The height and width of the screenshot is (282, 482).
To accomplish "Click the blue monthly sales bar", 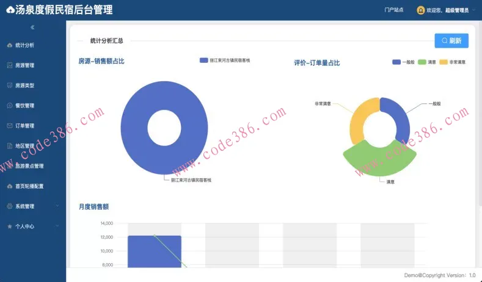I will click(155, 251).
